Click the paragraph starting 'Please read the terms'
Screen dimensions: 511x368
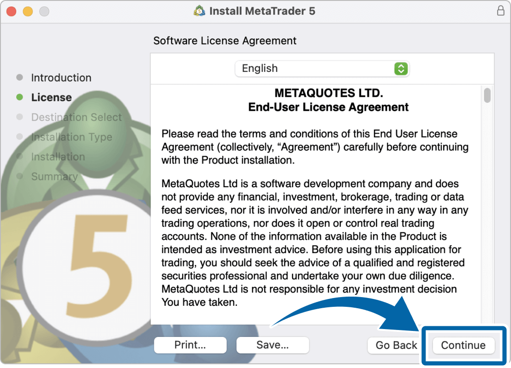[x=315, y=147]
